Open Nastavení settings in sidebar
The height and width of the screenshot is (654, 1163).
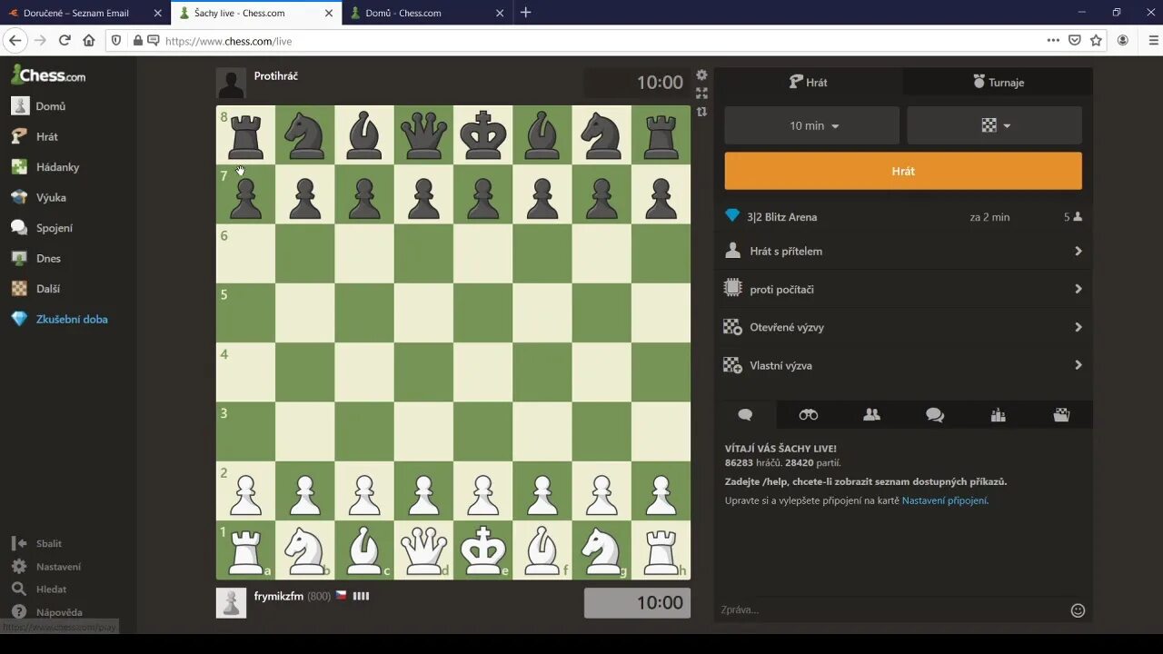point(46,567)
